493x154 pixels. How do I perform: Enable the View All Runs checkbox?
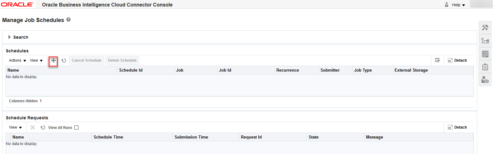point(77,128)
